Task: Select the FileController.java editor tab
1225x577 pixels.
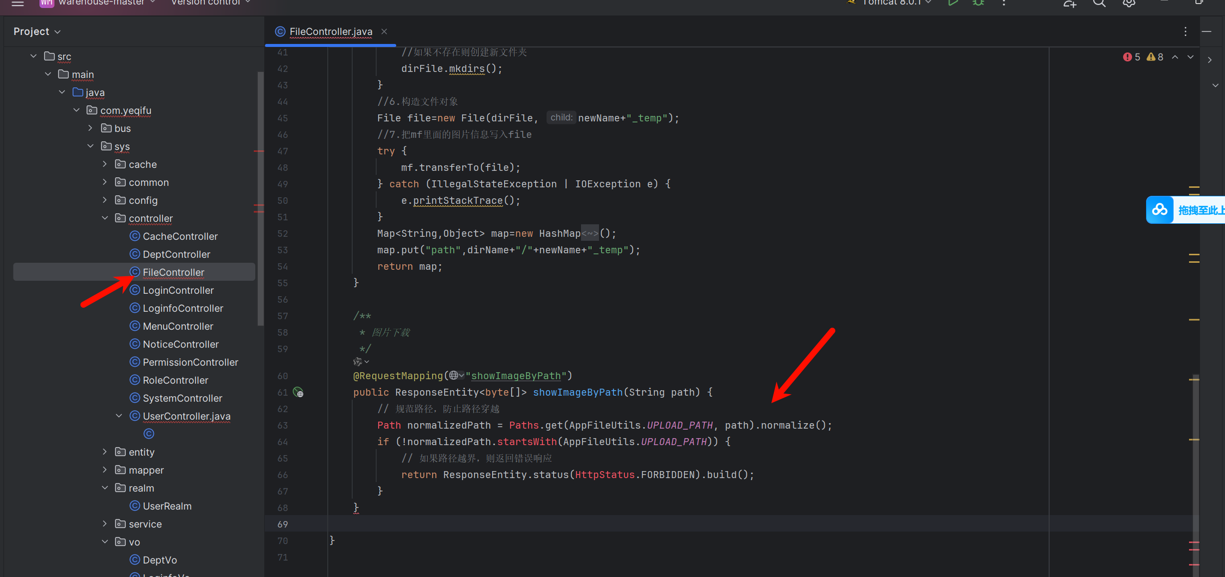Action: (x=330, y=31)
